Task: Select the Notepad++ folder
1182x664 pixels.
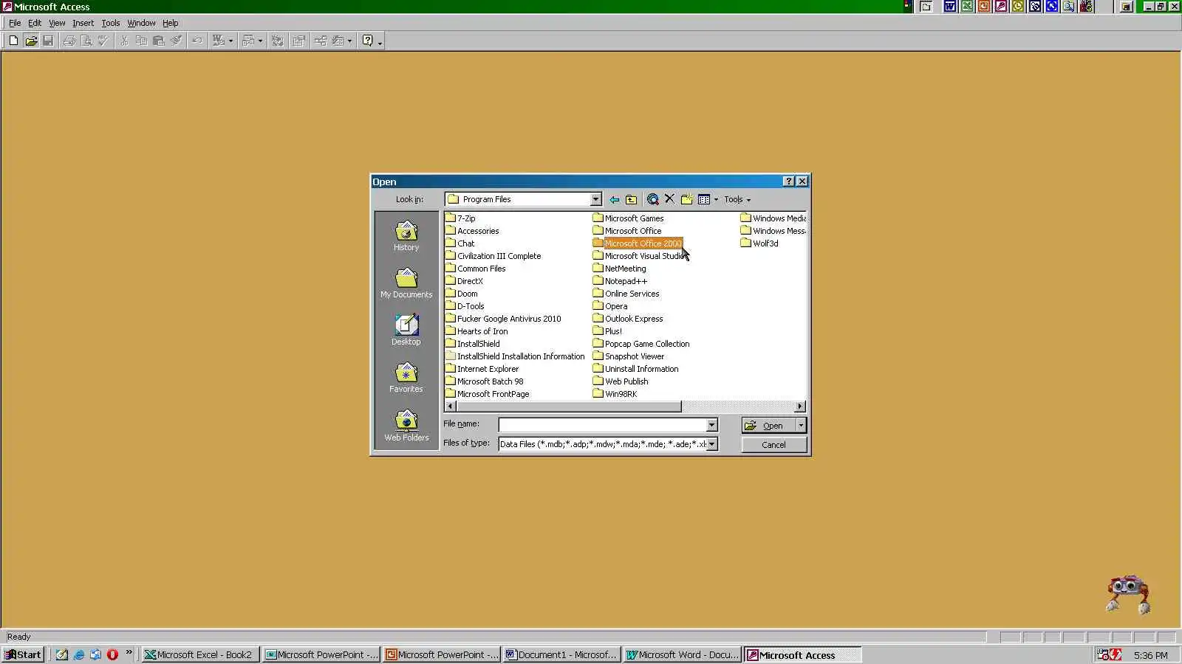Action: pos(620,281)
